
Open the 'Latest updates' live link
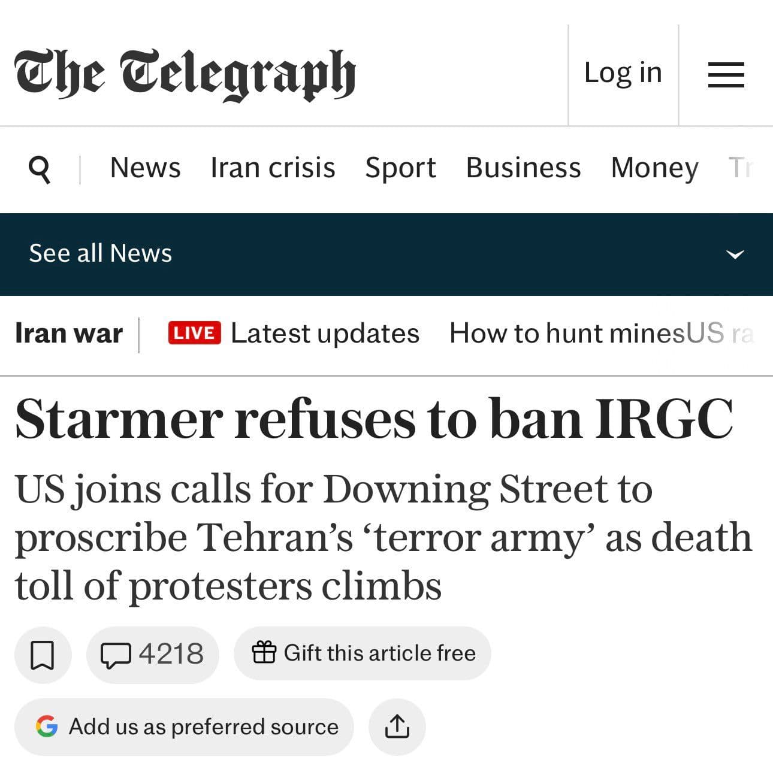[x=325, y=333]
